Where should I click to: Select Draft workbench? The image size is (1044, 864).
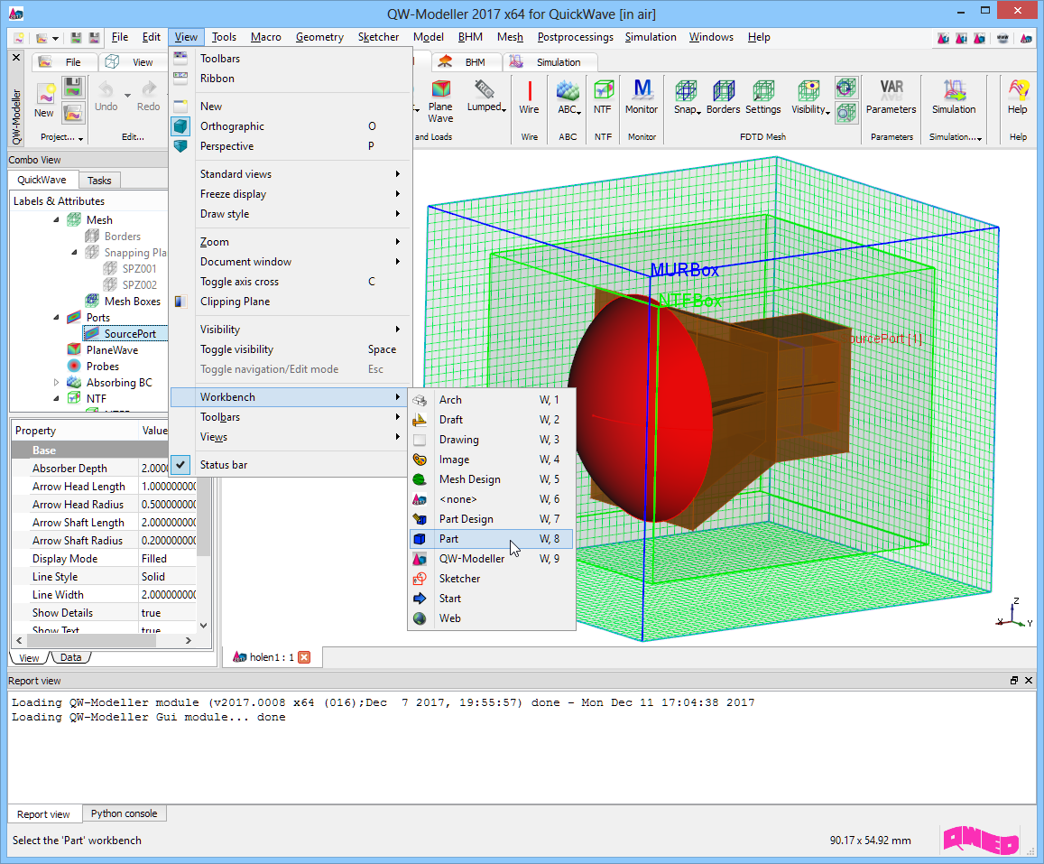tap(492, 420)
